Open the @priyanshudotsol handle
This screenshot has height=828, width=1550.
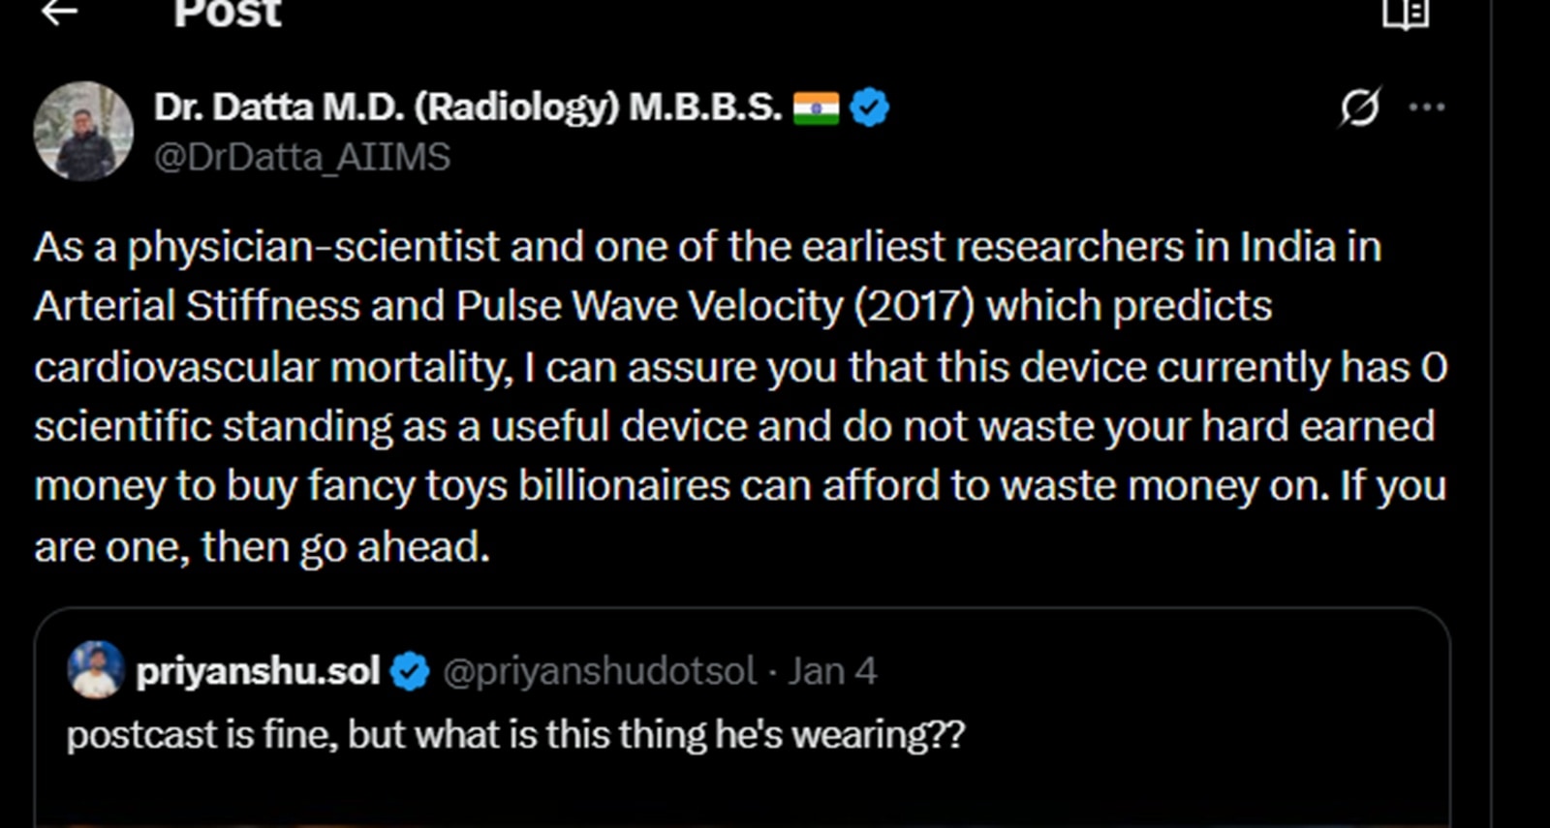point(599,671)
